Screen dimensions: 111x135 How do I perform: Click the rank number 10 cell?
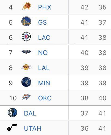click(x=13, y=98)
